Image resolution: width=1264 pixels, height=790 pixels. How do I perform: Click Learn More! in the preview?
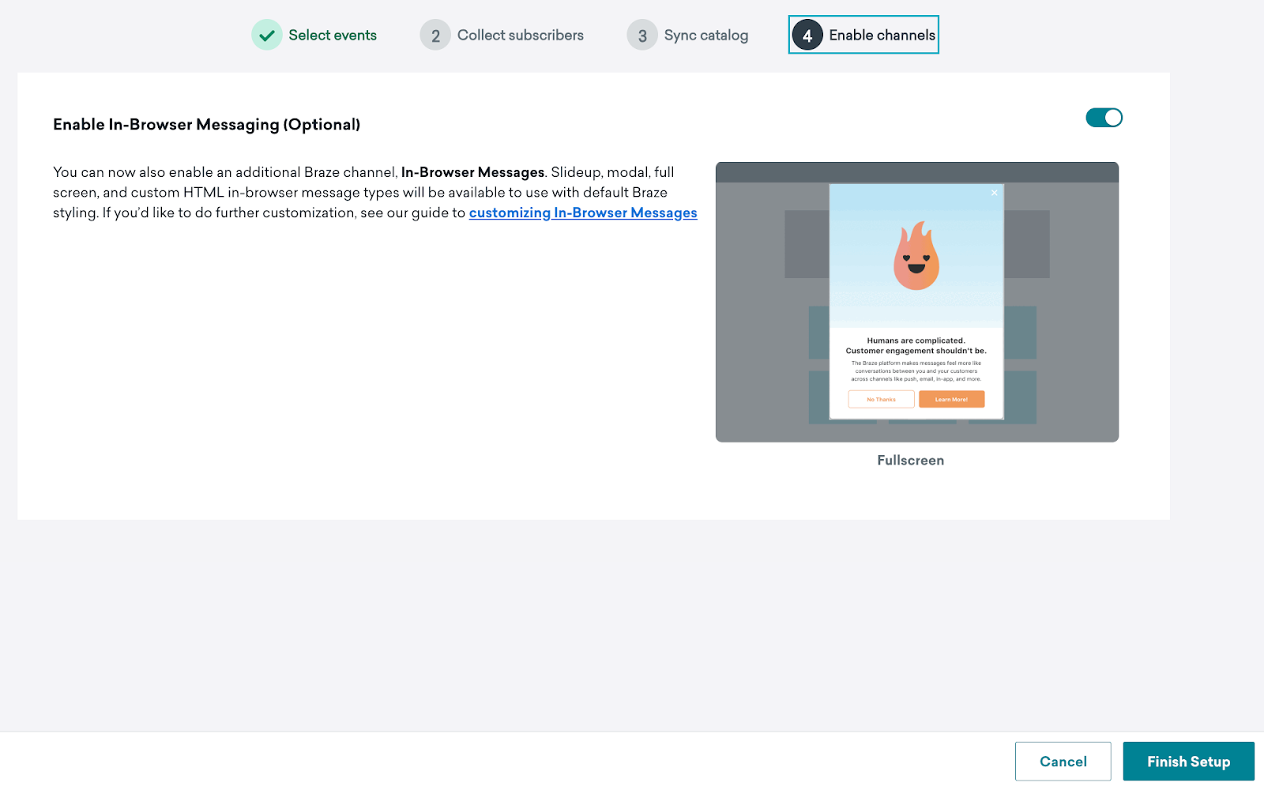tap(951, 399)
